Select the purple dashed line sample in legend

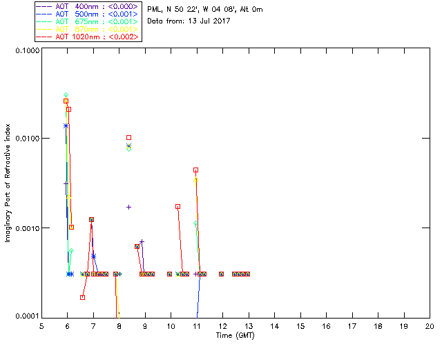[44, 6]
